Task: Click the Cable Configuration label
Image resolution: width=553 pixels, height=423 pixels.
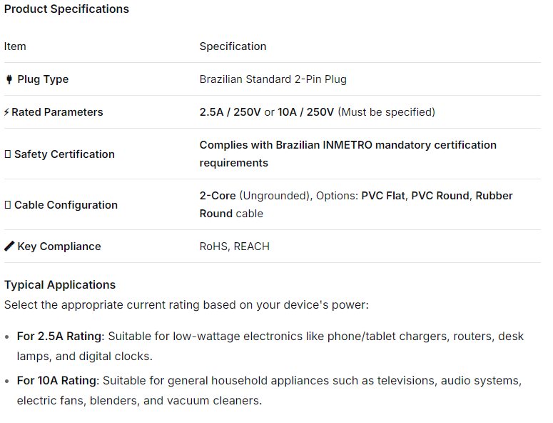Action: (66, 205)
